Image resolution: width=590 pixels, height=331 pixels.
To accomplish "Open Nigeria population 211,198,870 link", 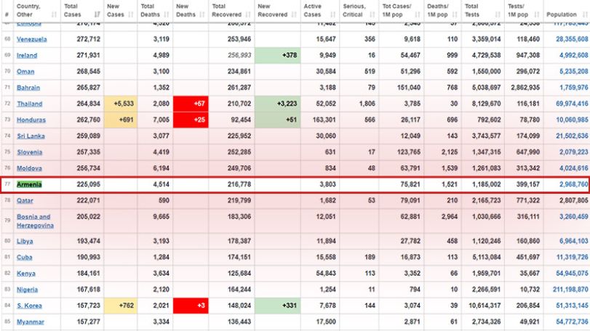I will 570,290.
